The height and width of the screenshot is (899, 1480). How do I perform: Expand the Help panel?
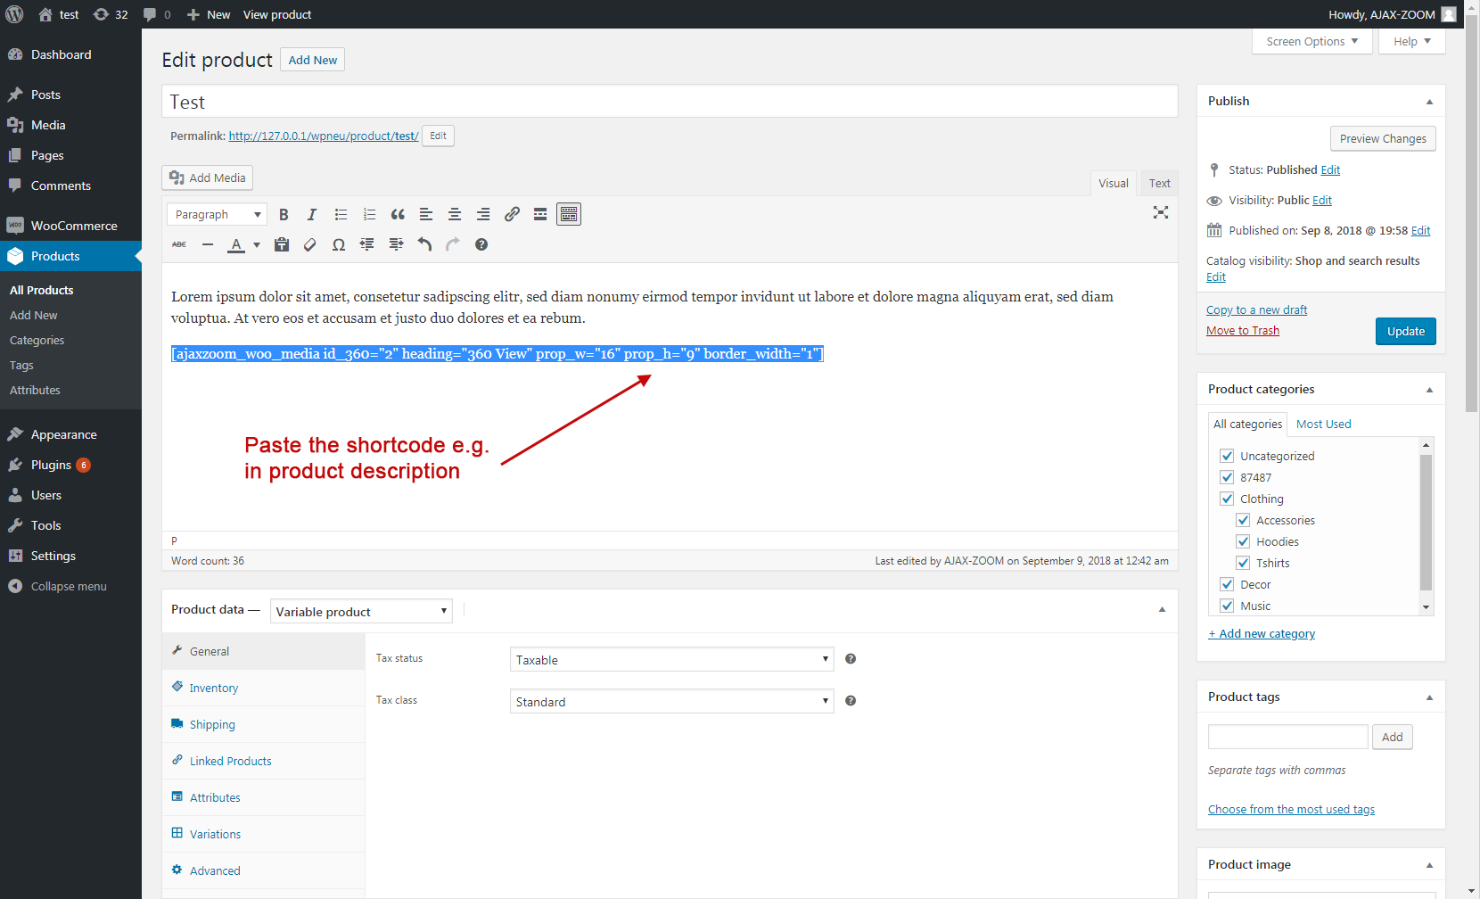point(1412,41)
